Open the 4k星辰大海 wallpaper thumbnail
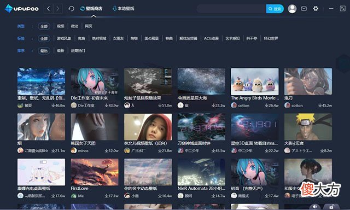 click(201, 81)
